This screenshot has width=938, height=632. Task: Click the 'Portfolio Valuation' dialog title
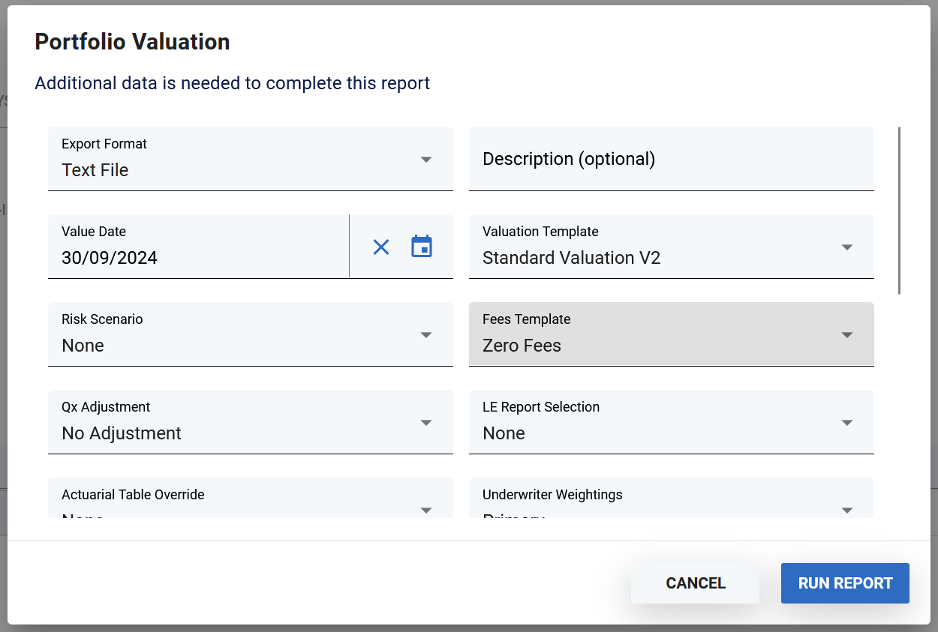(132, 42)
